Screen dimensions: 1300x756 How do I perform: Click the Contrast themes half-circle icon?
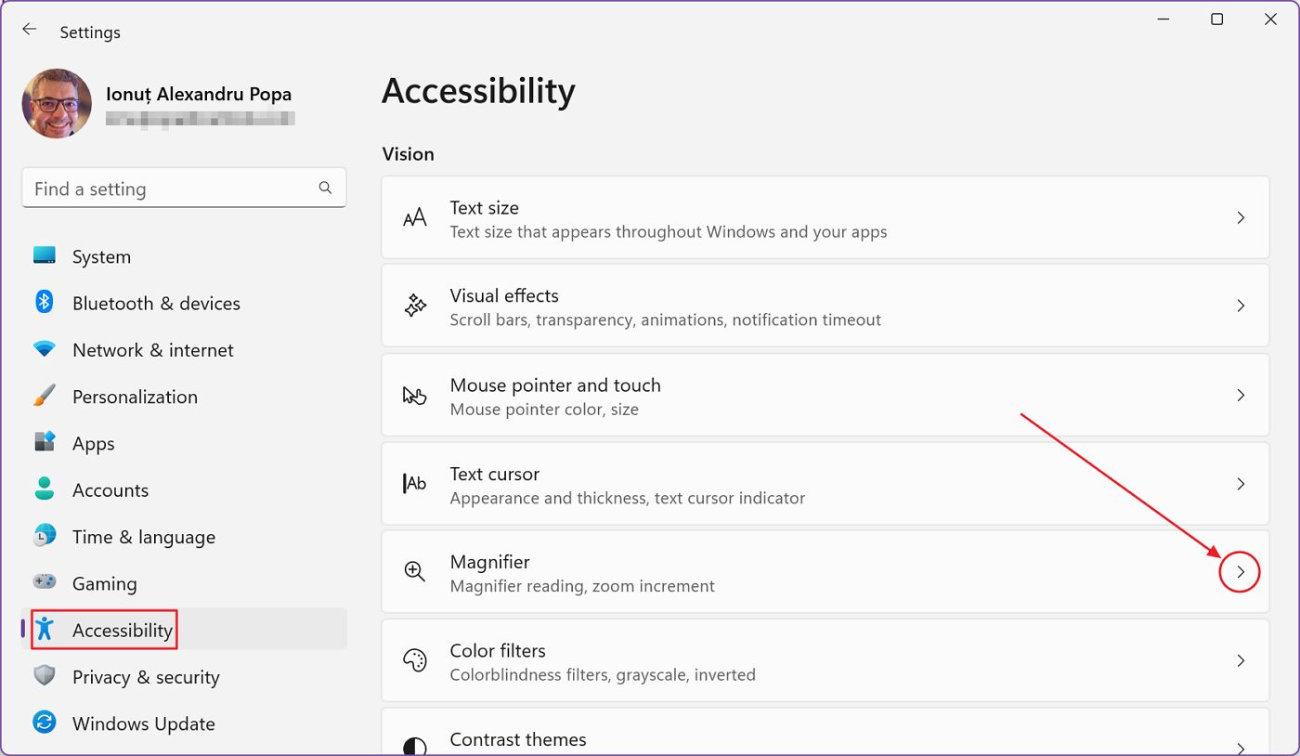(415, 747)
